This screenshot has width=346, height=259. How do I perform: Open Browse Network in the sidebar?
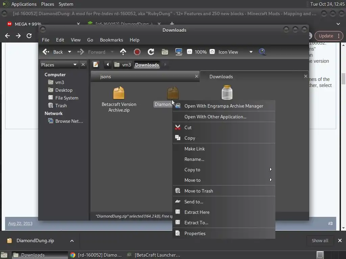66,121
